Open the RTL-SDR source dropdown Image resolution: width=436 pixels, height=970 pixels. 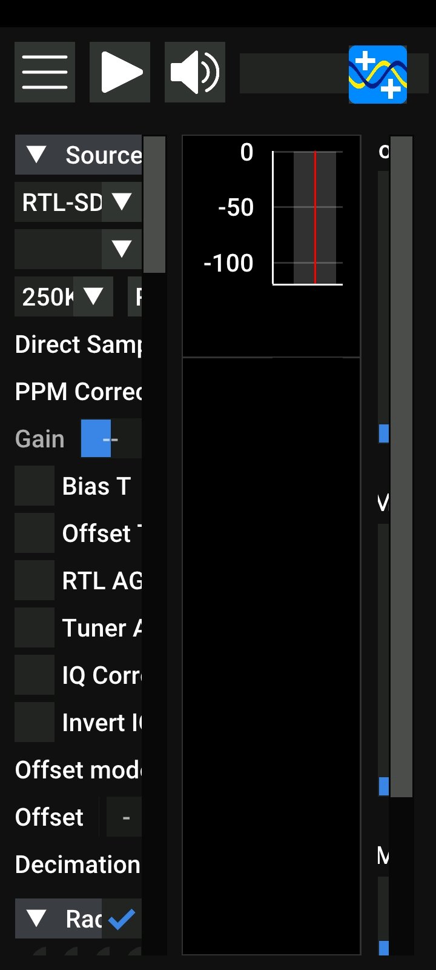point(78,202)
